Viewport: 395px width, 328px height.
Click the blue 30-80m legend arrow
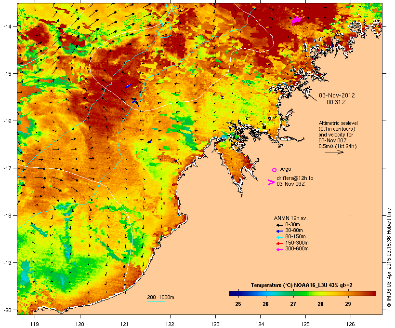point(279,231)
